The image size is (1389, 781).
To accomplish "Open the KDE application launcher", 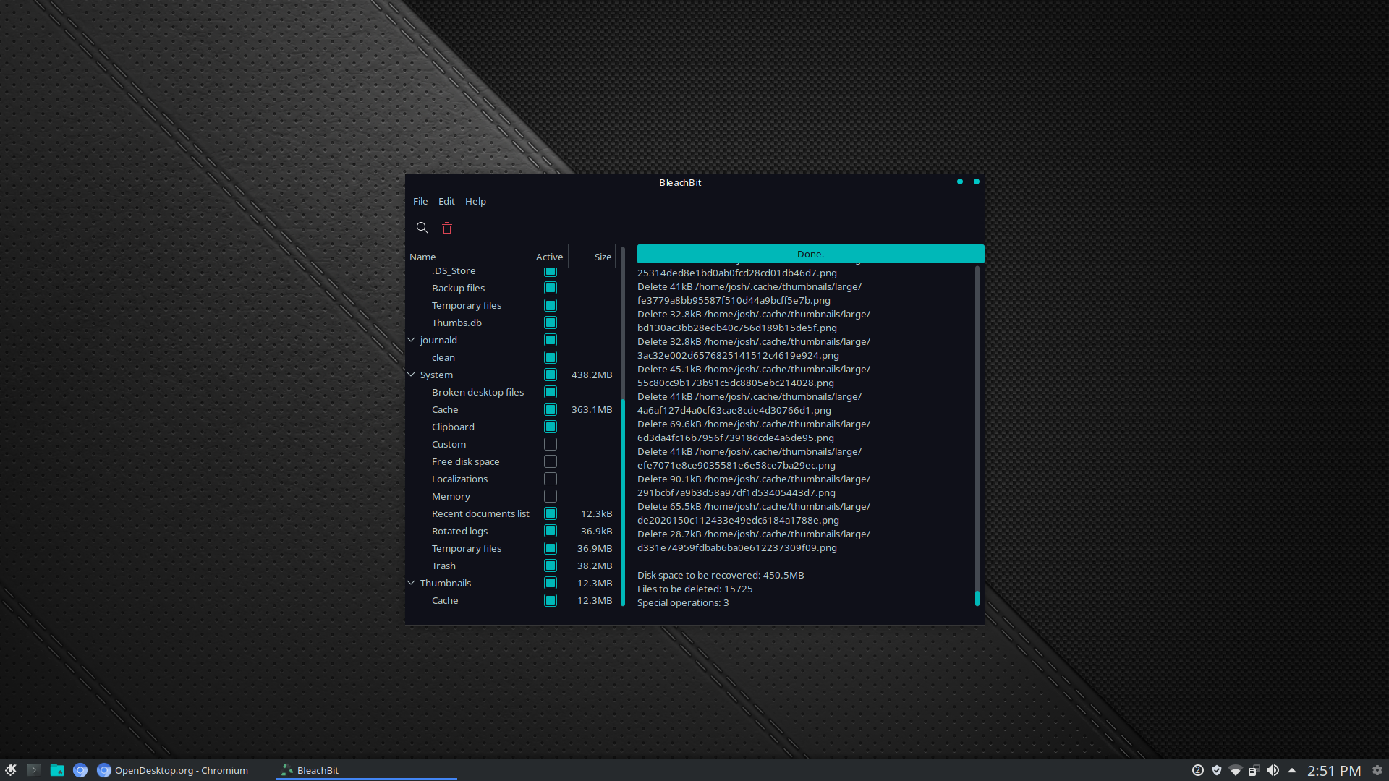I will pyautogui.click(x=11, y=770).
